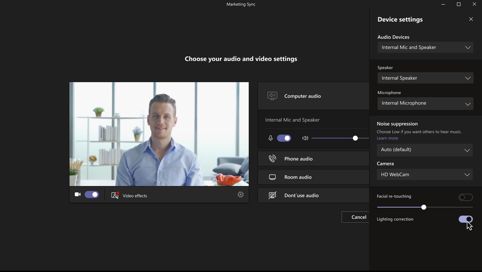Open the Microphone dropdown
The image size is (482, 272).
coord(425,103)
